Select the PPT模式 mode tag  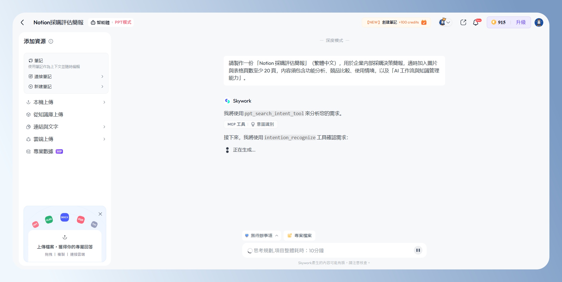123,22
